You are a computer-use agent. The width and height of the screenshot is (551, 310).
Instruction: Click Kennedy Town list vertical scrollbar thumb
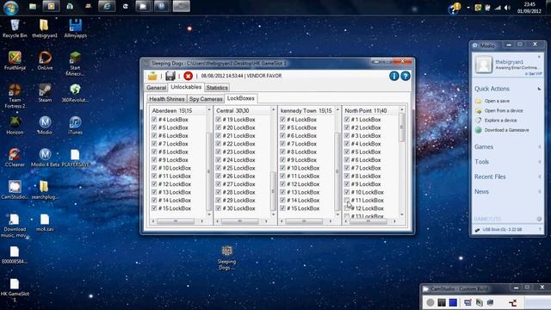tap(337, 171)
